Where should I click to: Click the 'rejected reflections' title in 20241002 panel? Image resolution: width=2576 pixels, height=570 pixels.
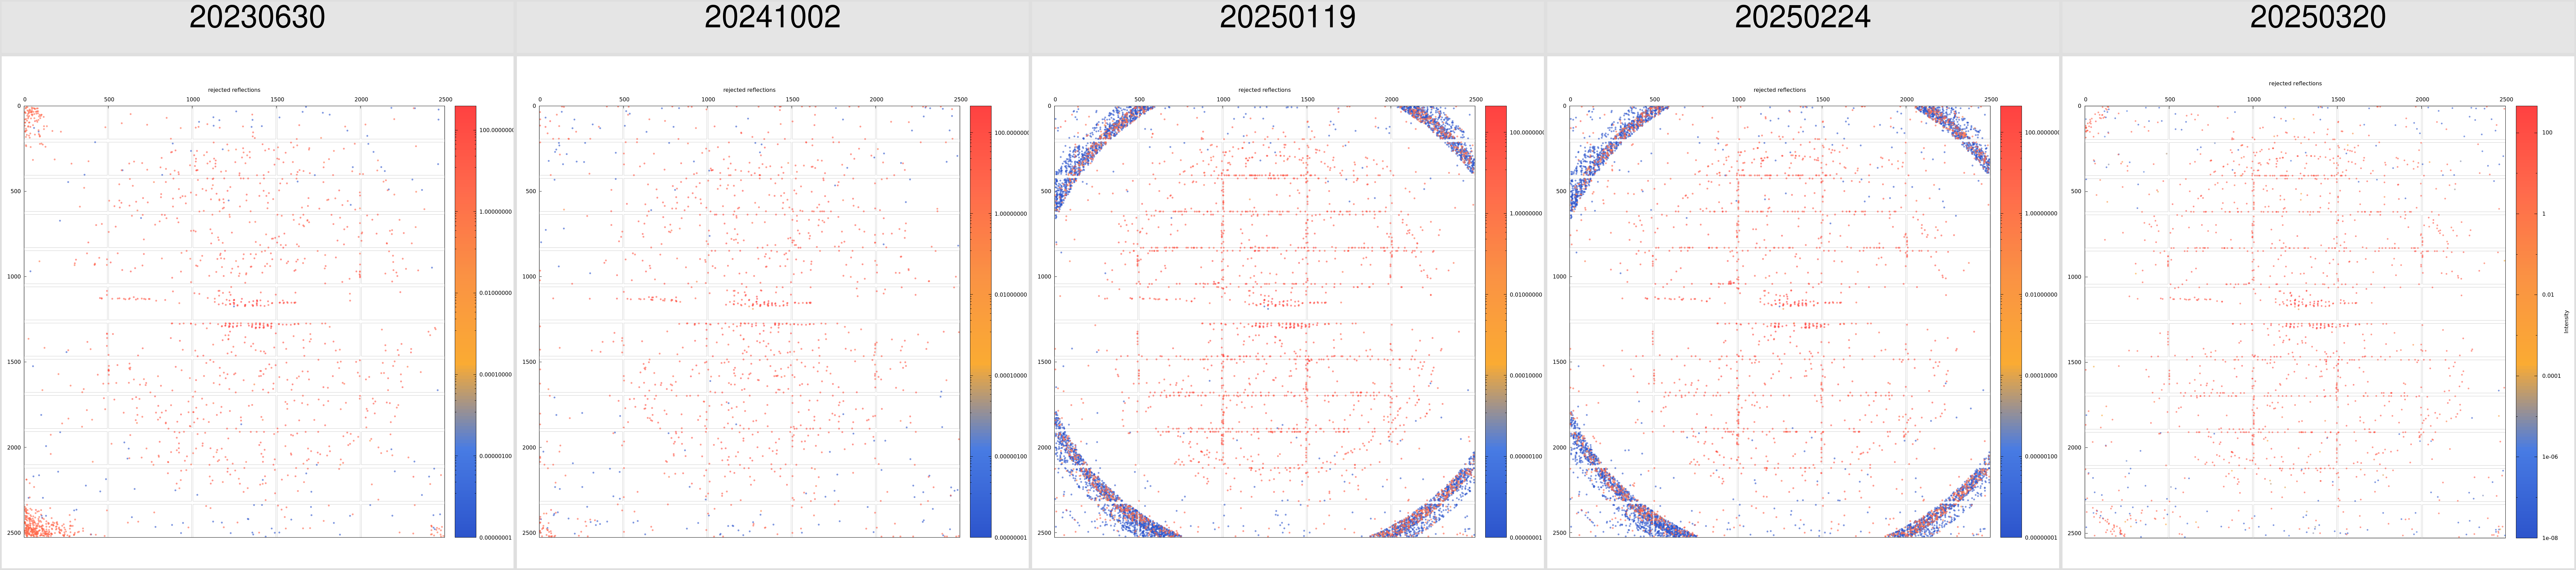[749, 90]
